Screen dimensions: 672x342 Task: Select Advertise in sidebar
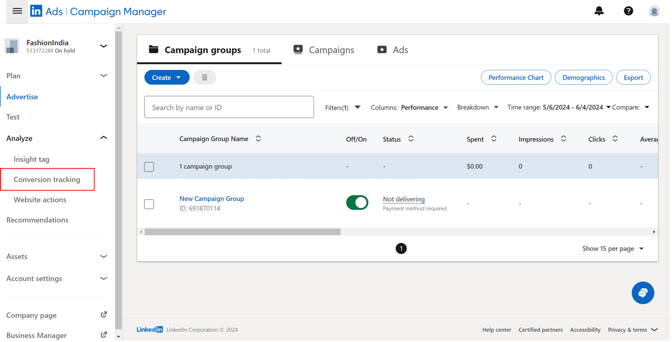click(x=22, y=97)
